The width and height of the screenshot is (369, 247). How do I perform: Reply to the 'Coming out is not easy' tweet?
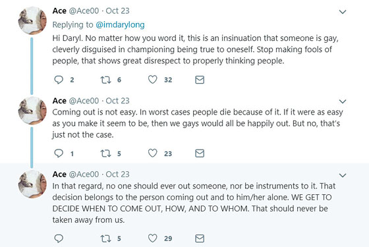click(59, 153)
